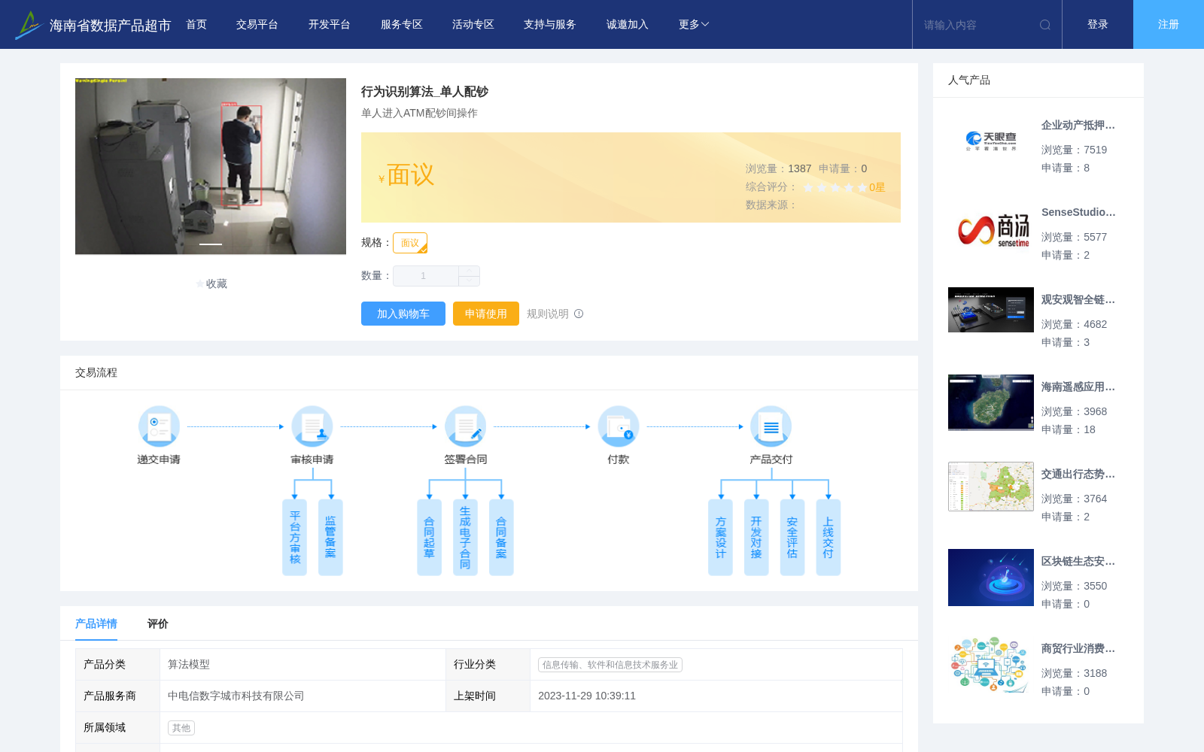Open the 首页 nav item
This screenshot has height=752, width=1204.
coord(196,25)
